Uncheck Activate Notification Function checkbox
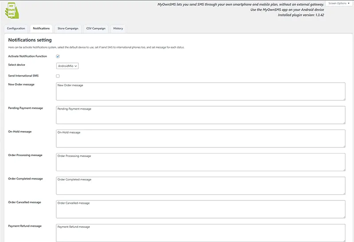 pos(58,56)
